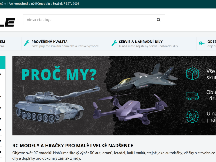
Task: Click the RC MODELY A HRAČKY heading
Action: point(73,146)
